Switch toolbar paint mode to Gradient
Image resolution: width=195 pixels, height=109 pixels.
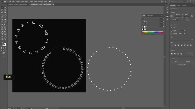[4, 48]
